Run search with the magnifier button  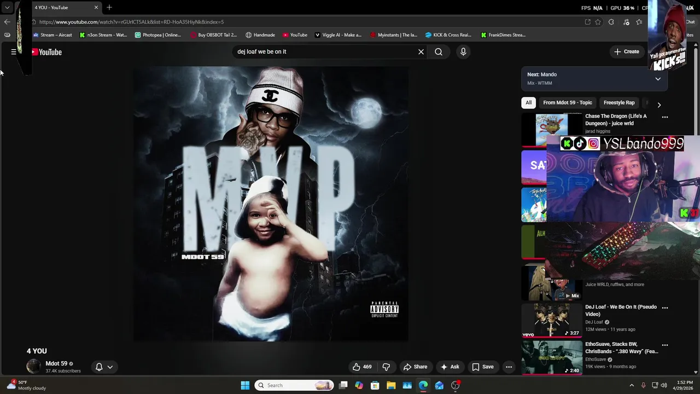[x=439, y=51]
